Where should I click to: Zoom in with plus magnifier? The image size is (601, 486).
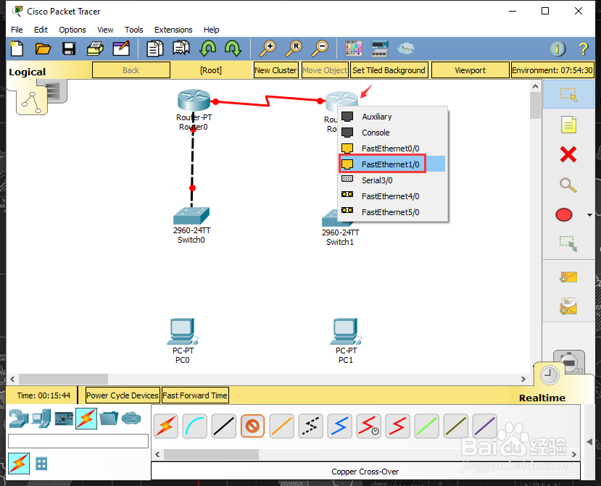(x=268, y=49)
